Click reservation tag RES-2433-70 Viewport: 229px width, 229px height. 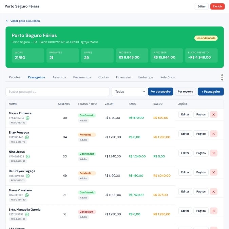point(18,142)
